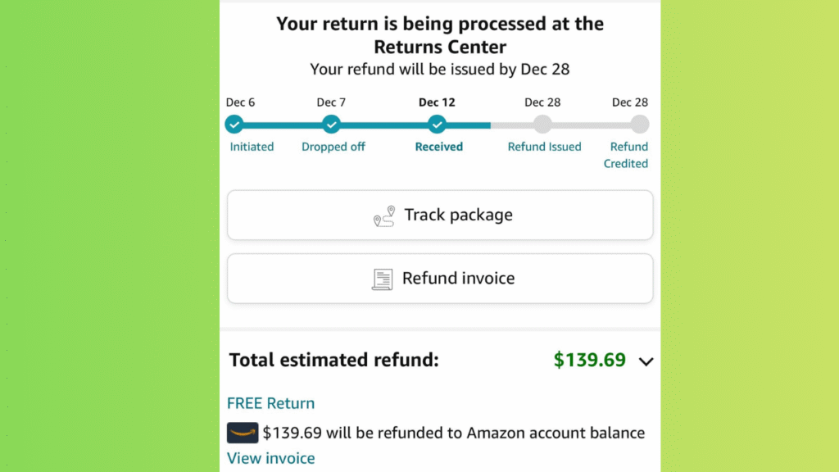Screen dimensions: 839x472
Task: Click the FREE Return link
Action: pos(270,403)
